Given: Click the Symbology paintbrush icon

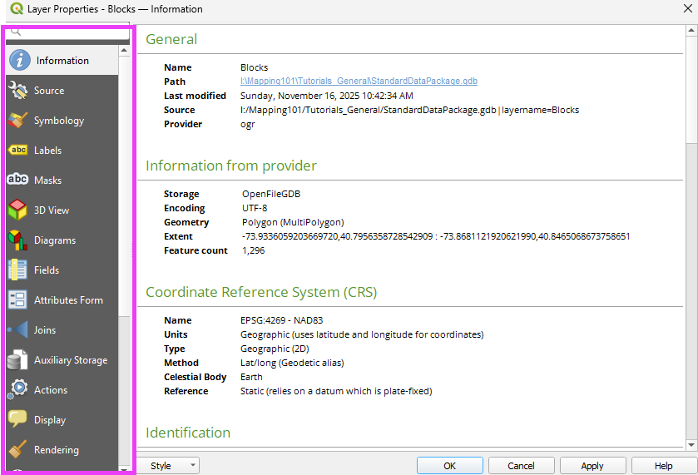Looking at the screenshot, I should tap(17, 120).
